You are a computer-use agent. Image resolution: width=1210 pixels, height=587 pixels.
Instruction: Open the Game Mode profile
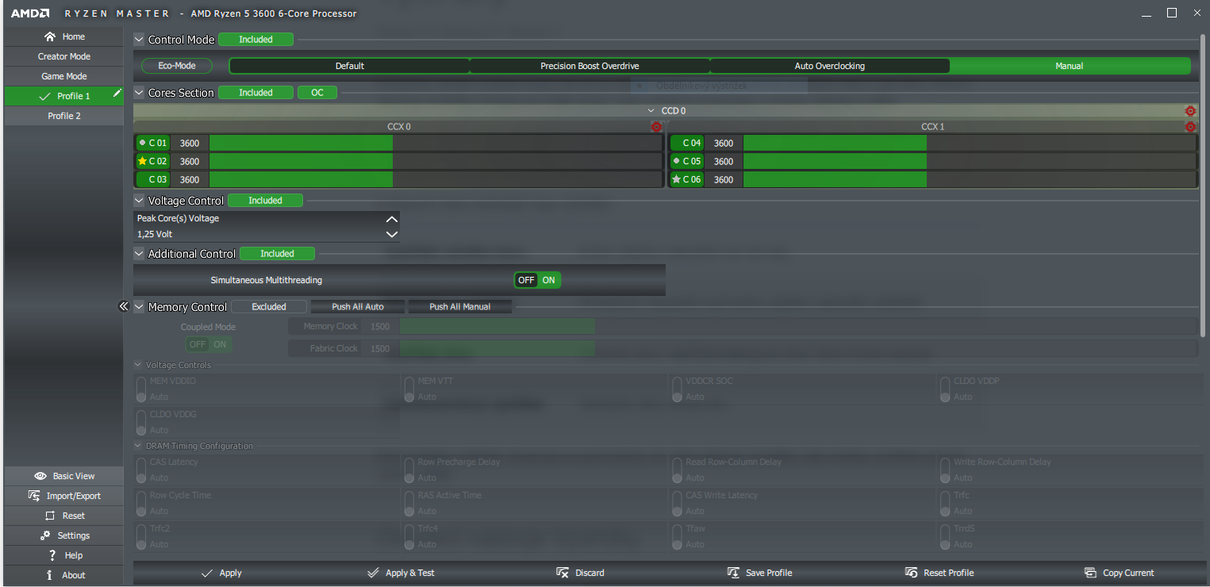[63, 76]
